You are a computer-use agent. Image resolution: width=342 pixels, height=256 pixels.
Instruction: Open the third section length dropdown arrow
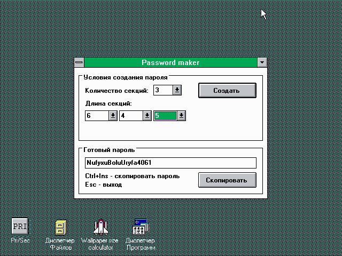182,115
